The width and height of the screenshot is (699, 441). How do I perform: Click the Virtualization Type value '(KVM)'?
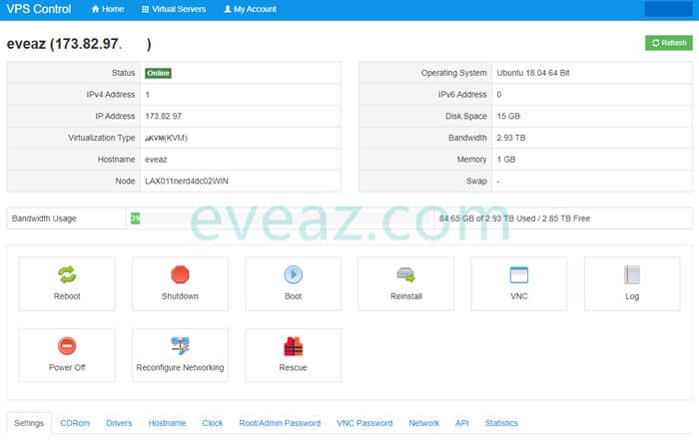click(x=176, y=138)
